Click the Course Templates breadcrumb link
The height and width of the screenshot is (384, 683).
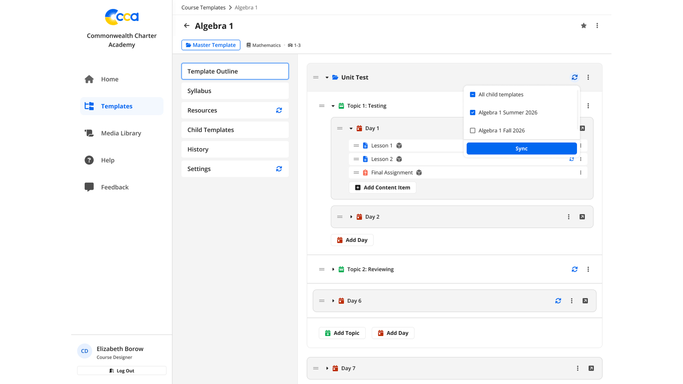tap(203, 7)
